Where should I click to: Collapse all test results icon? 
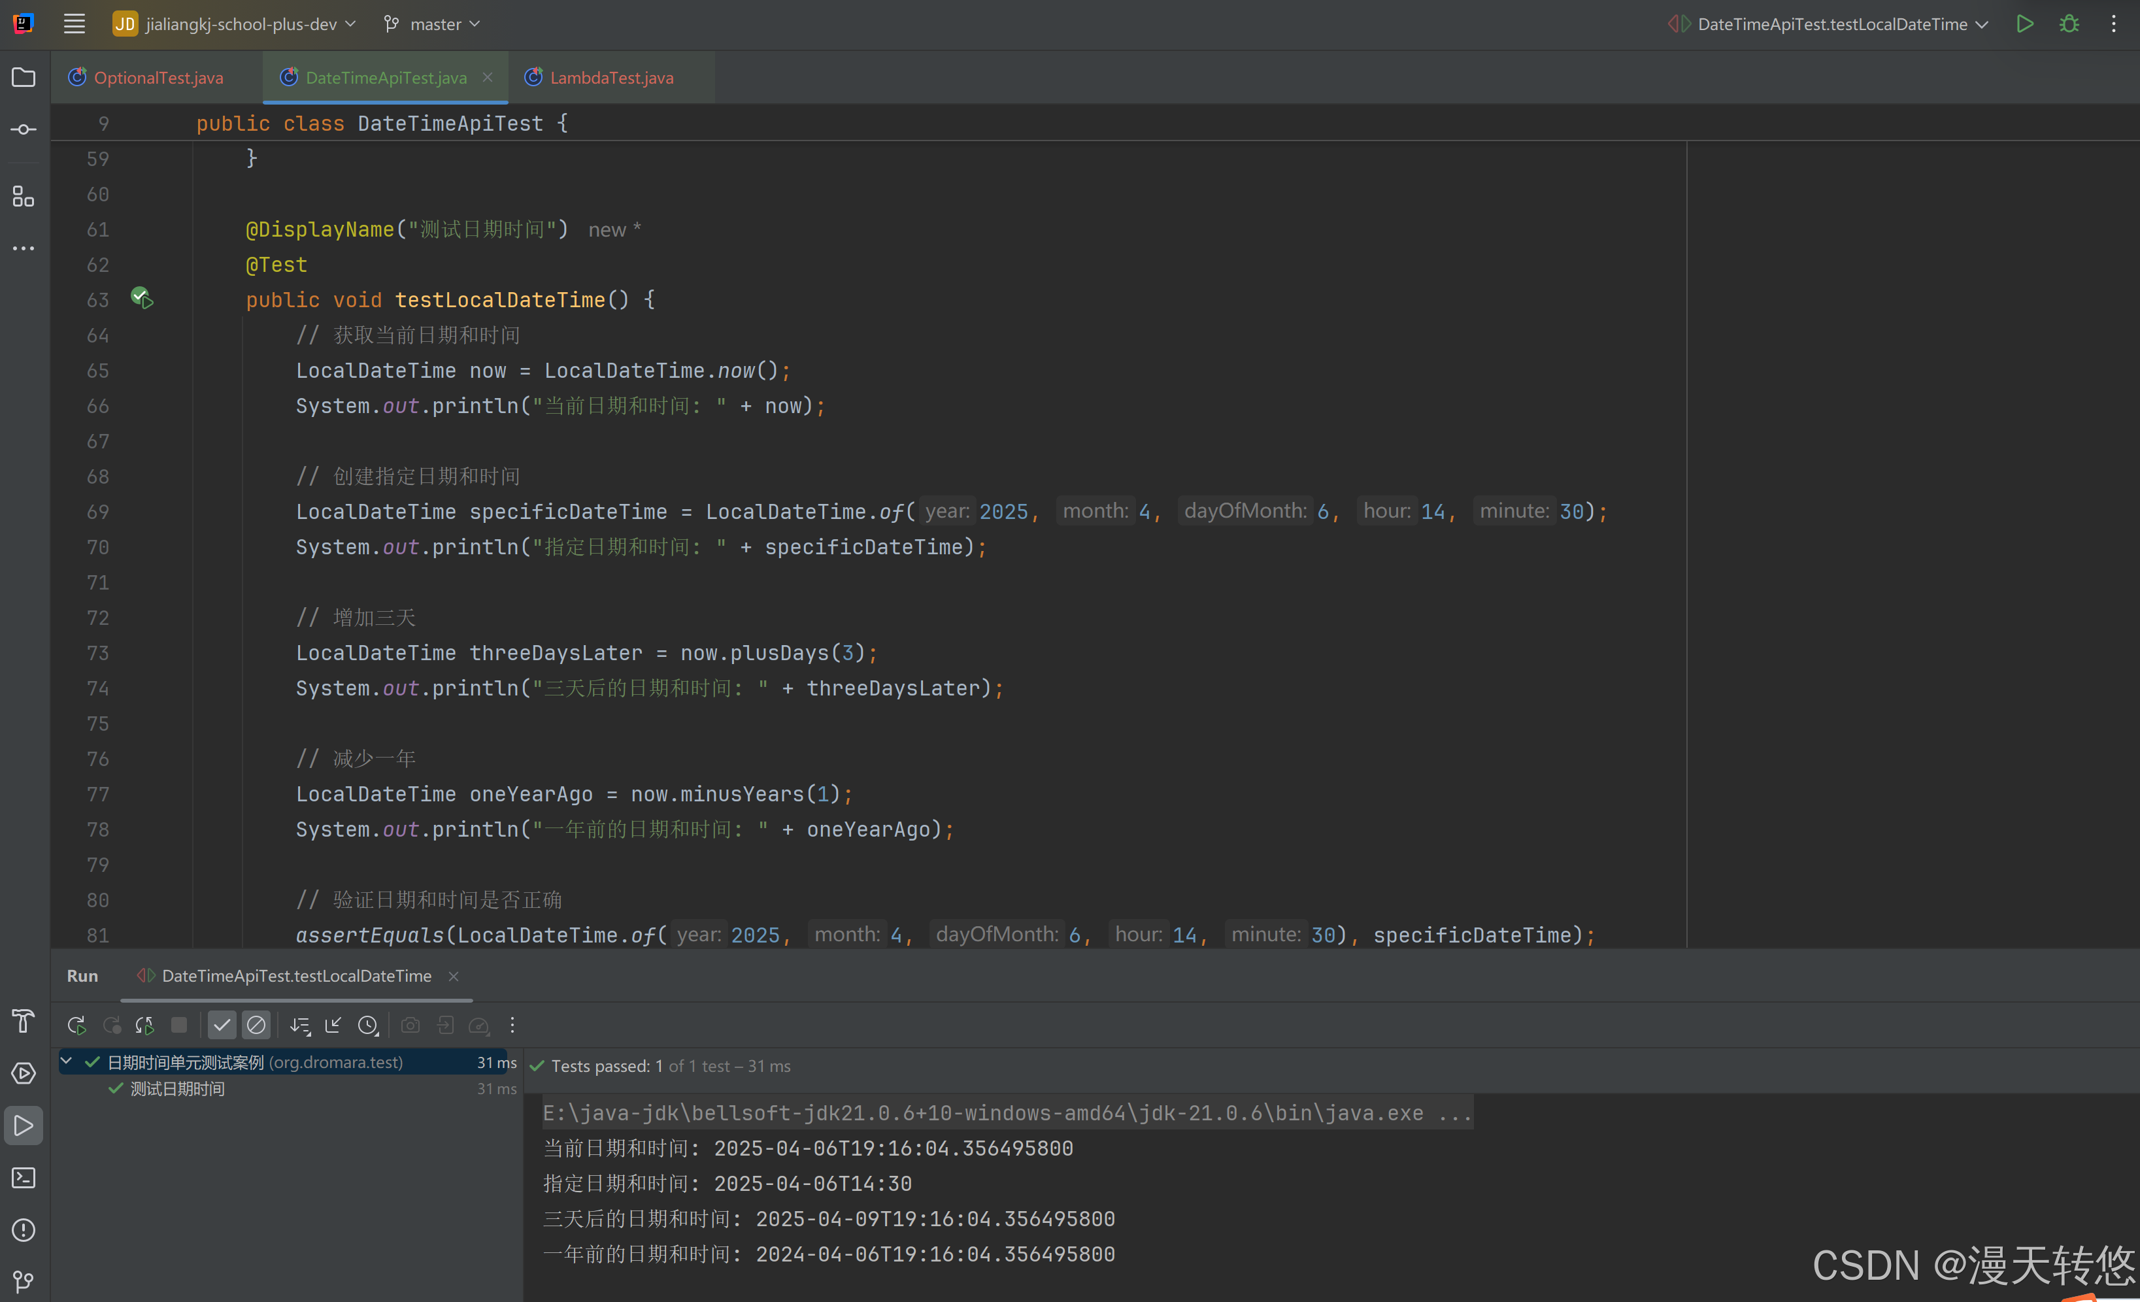pyautogui.click(x=333, y=1026)
